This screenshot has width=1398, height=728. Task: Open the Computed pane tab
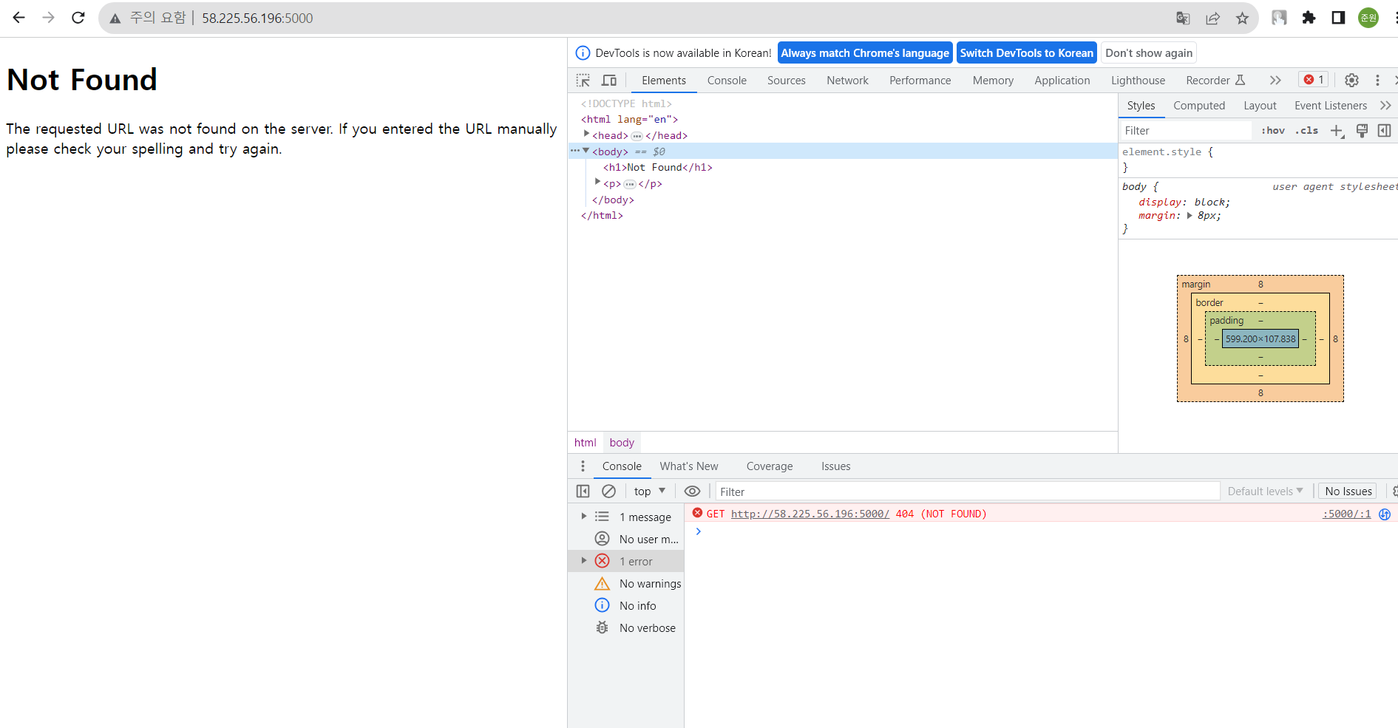coord(1198,106)
